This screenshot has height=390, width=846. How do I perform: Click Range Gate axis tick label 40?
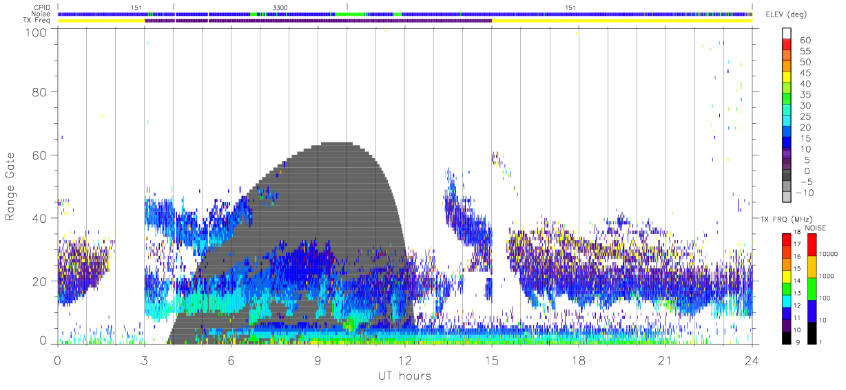point(40,218)
